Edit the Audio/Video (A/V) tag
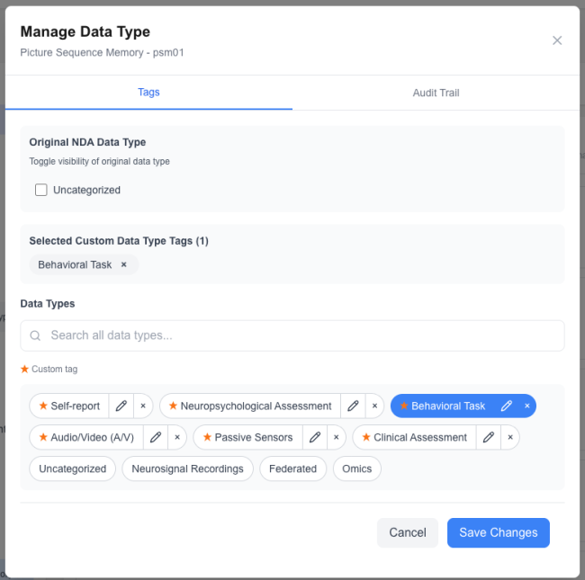Screen dimensions: 585x580 pyautogui.click(x=156, y=438)
